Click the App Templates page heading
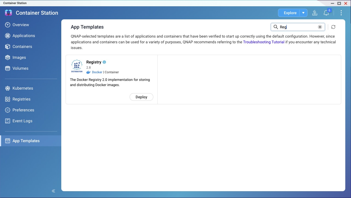351x198 pixels. [87, 27]
